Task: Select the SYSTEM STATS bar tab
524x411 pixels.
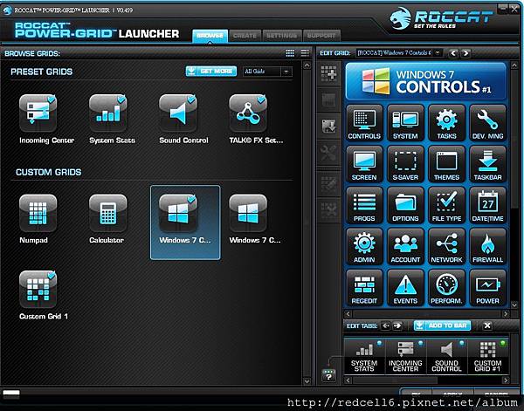Action: [364, 356]
